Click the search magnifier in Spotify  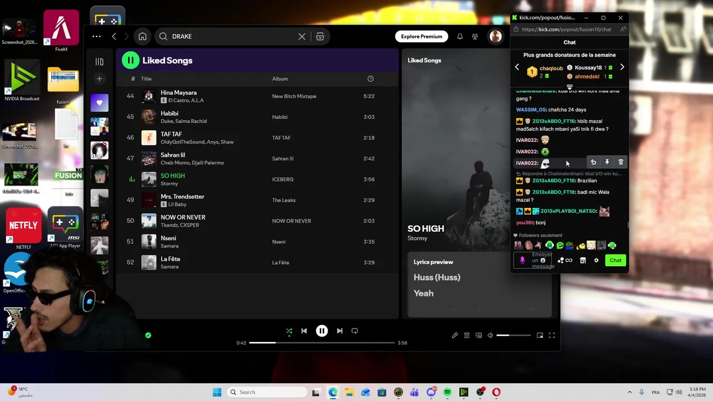163,36
